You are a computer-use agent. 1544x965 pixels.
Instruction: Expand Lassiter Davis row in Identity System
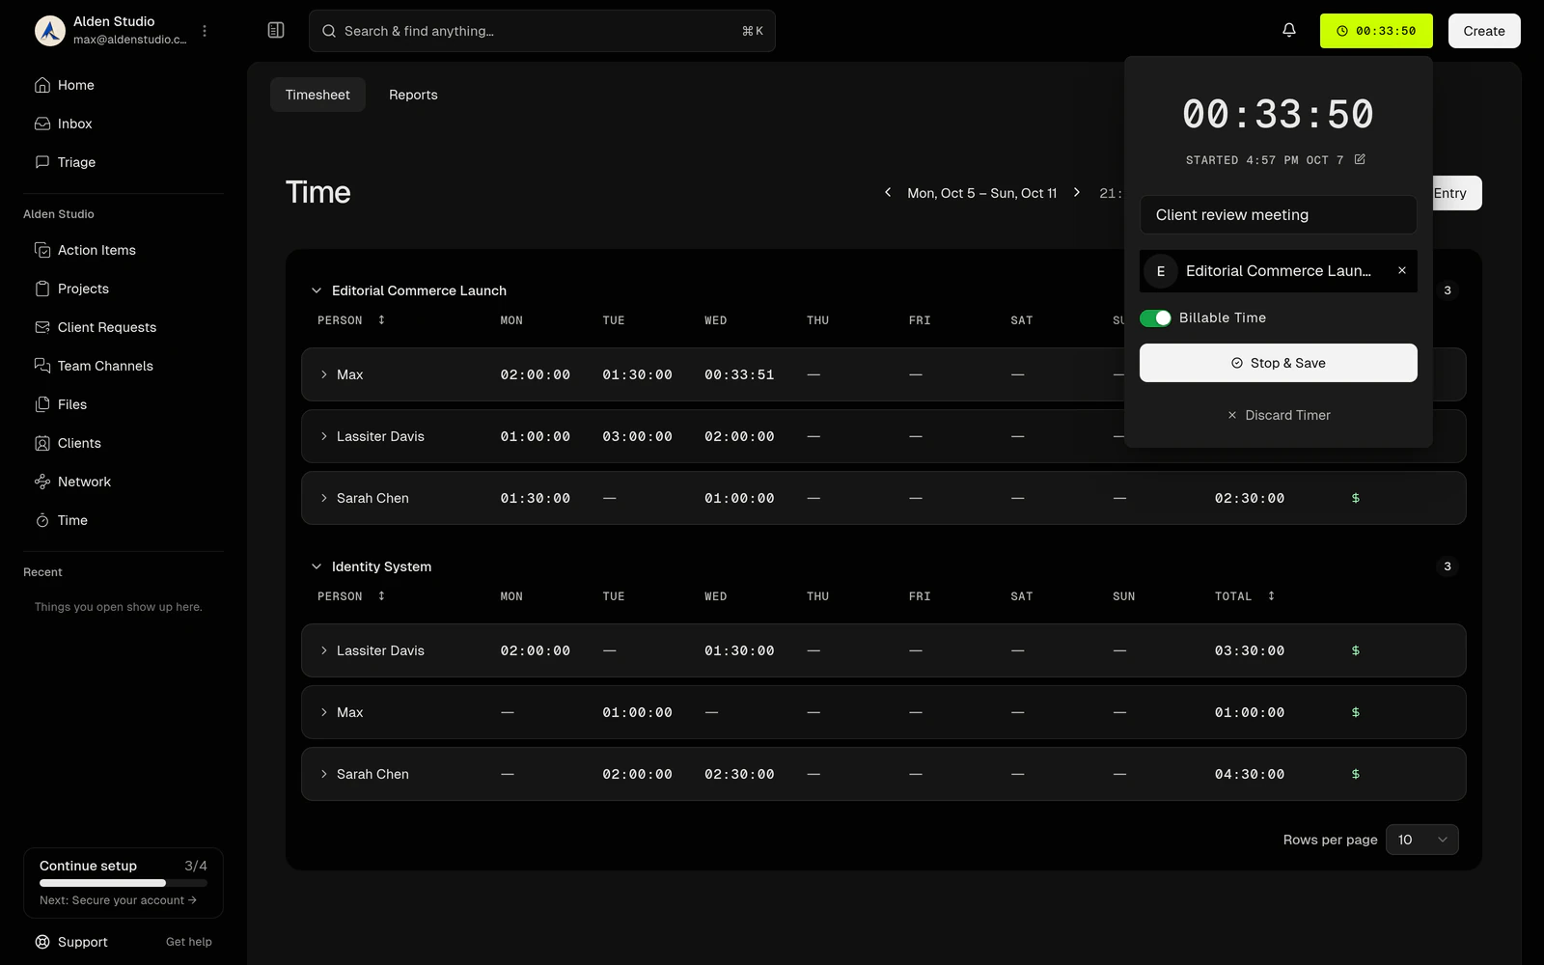[324, 650]
